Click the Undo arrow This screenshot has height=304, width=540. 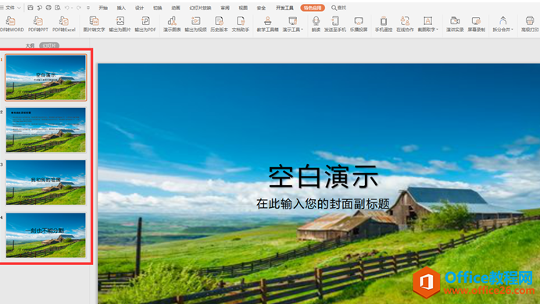pyautogui.click(x=66, y=8)
